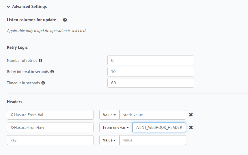Click info icon next to Retry interval
This screenshot has width=248, height=155.
click(x=52, y=72)
